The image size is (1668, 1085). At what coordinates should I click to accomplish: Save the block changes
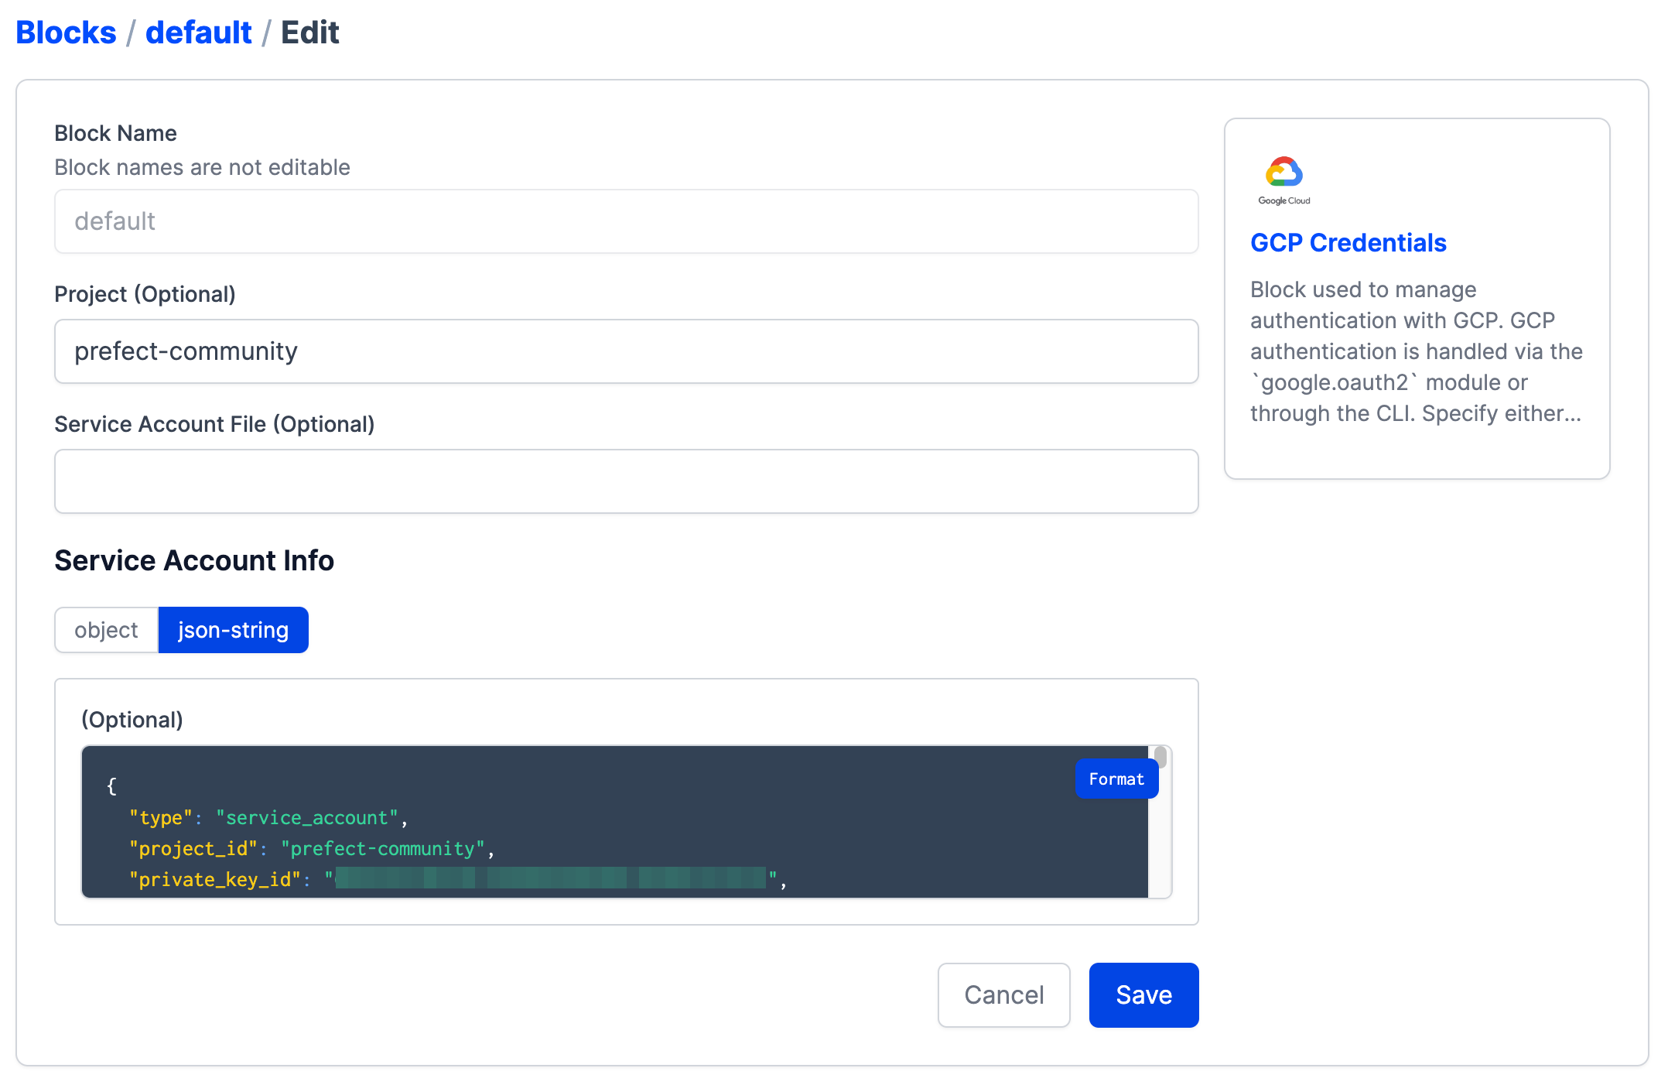click(1143, 995)
